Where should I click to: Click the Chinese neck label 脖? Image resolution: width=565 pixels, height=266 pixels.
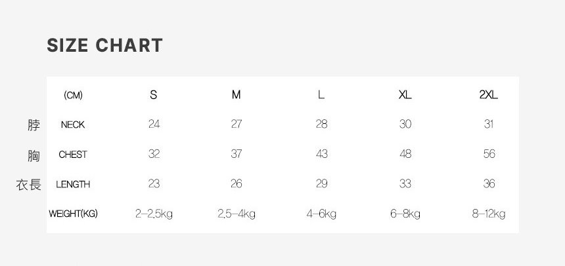(34, 124)
